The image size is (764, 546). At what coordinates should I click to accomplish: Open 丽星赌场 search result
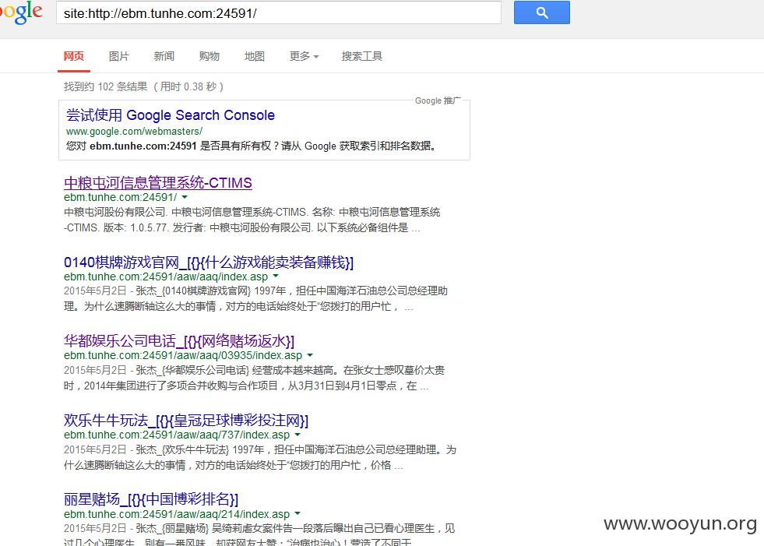click(151, 499)
